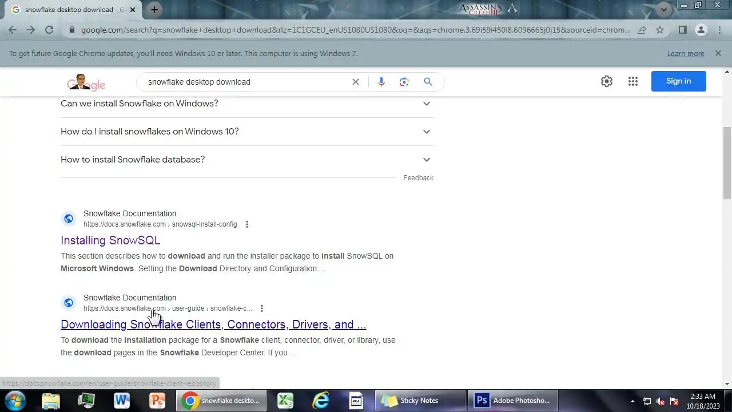The width and height of the screenshot is (732, 412).
Task: Expand 'How do I install snowflakes on Windows 10?'
Action: pyautogui.click(x=247, y=132)
